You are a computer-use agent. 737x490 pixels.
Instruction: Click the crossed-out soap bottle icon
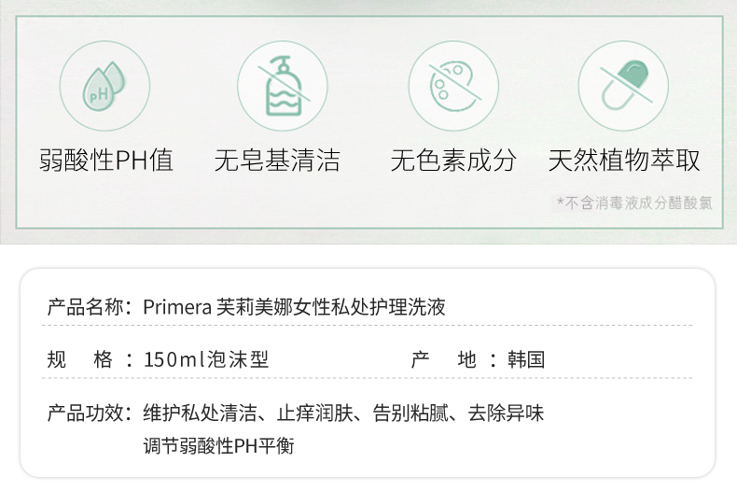283,86
